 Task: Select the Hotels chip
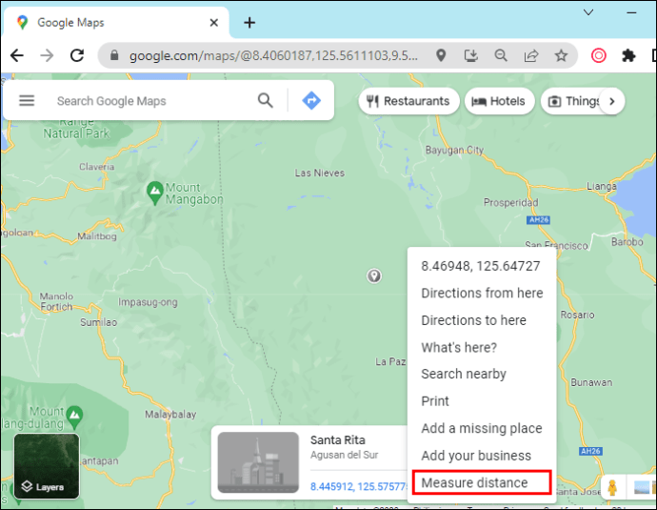[499, 101]
